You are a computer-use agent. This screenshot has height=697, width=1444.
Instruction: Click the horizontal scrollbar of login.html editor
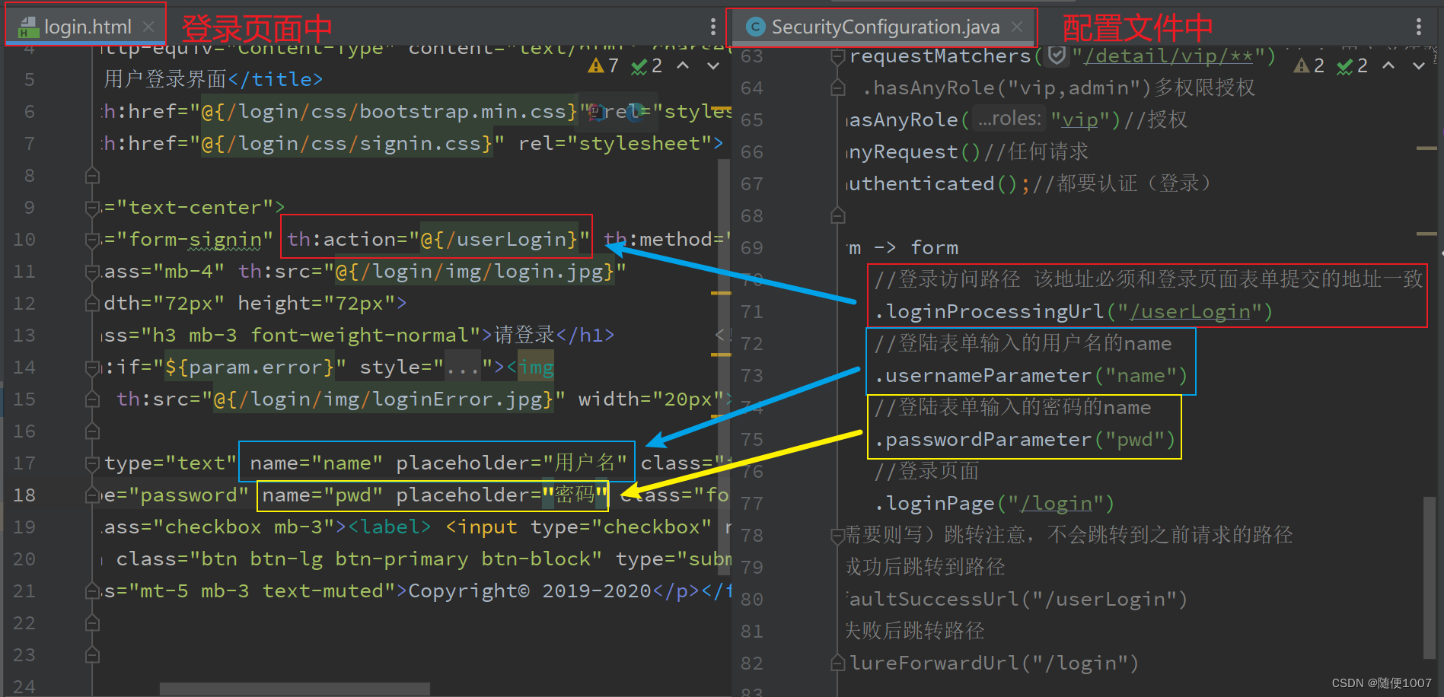(x=295, y=689)
